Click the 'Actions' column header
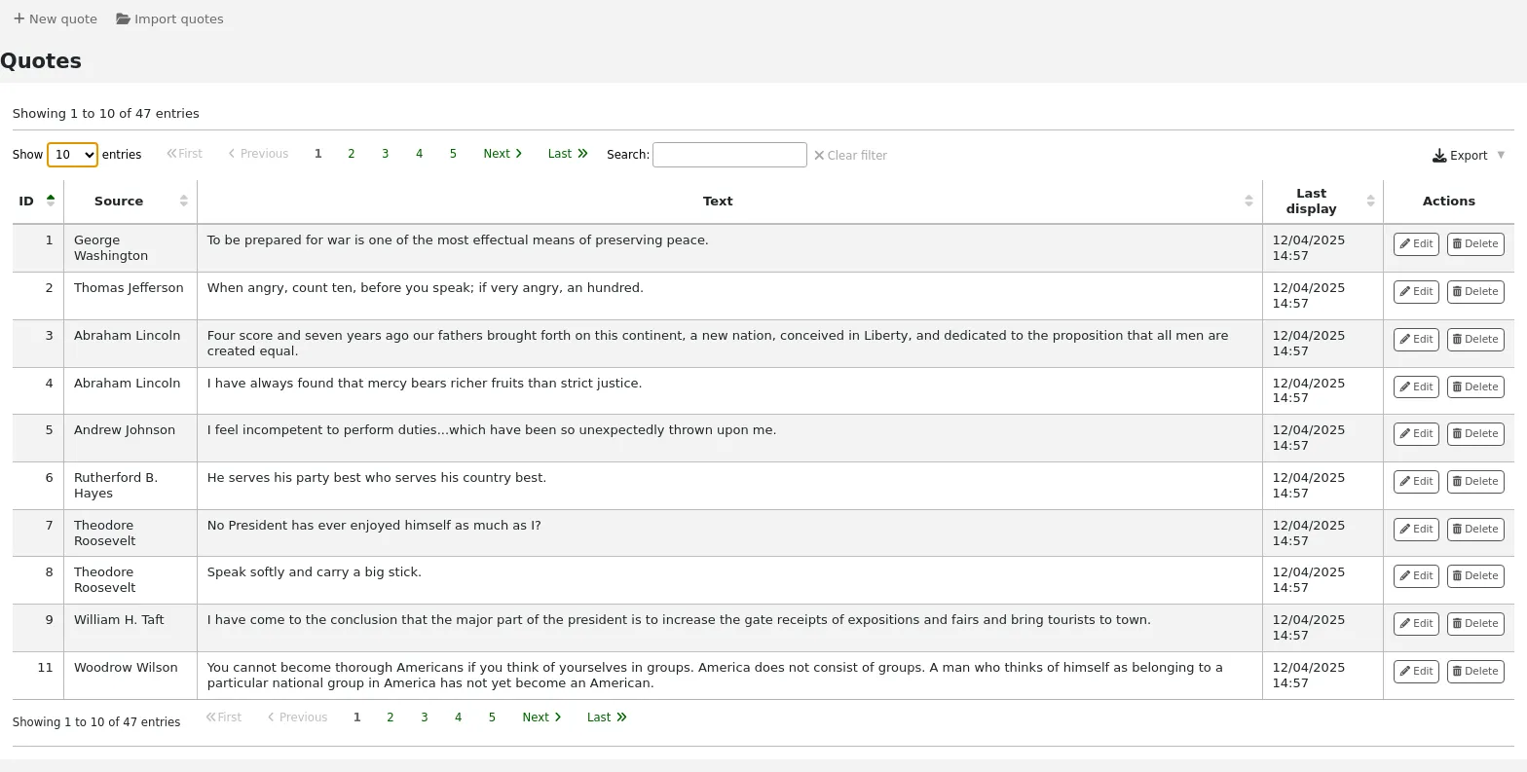Screen dimensions: 1527x772 pyautogui.click(x=1448, y=201)
